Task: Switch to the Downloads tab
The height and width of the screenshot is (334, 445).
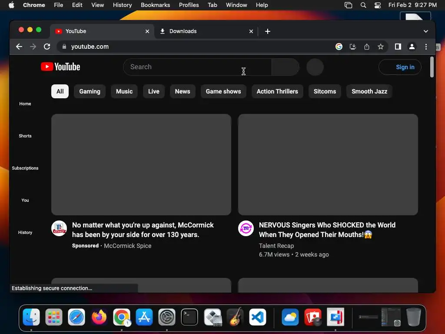Action: point(206,31)
